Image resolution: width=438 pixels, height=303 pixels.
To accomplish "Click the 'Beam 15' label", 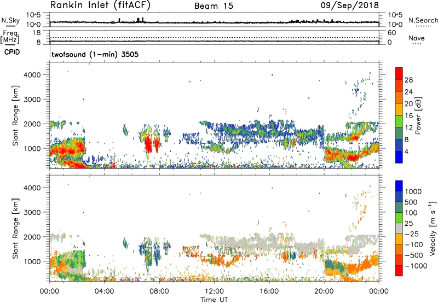I will (214, 6).
